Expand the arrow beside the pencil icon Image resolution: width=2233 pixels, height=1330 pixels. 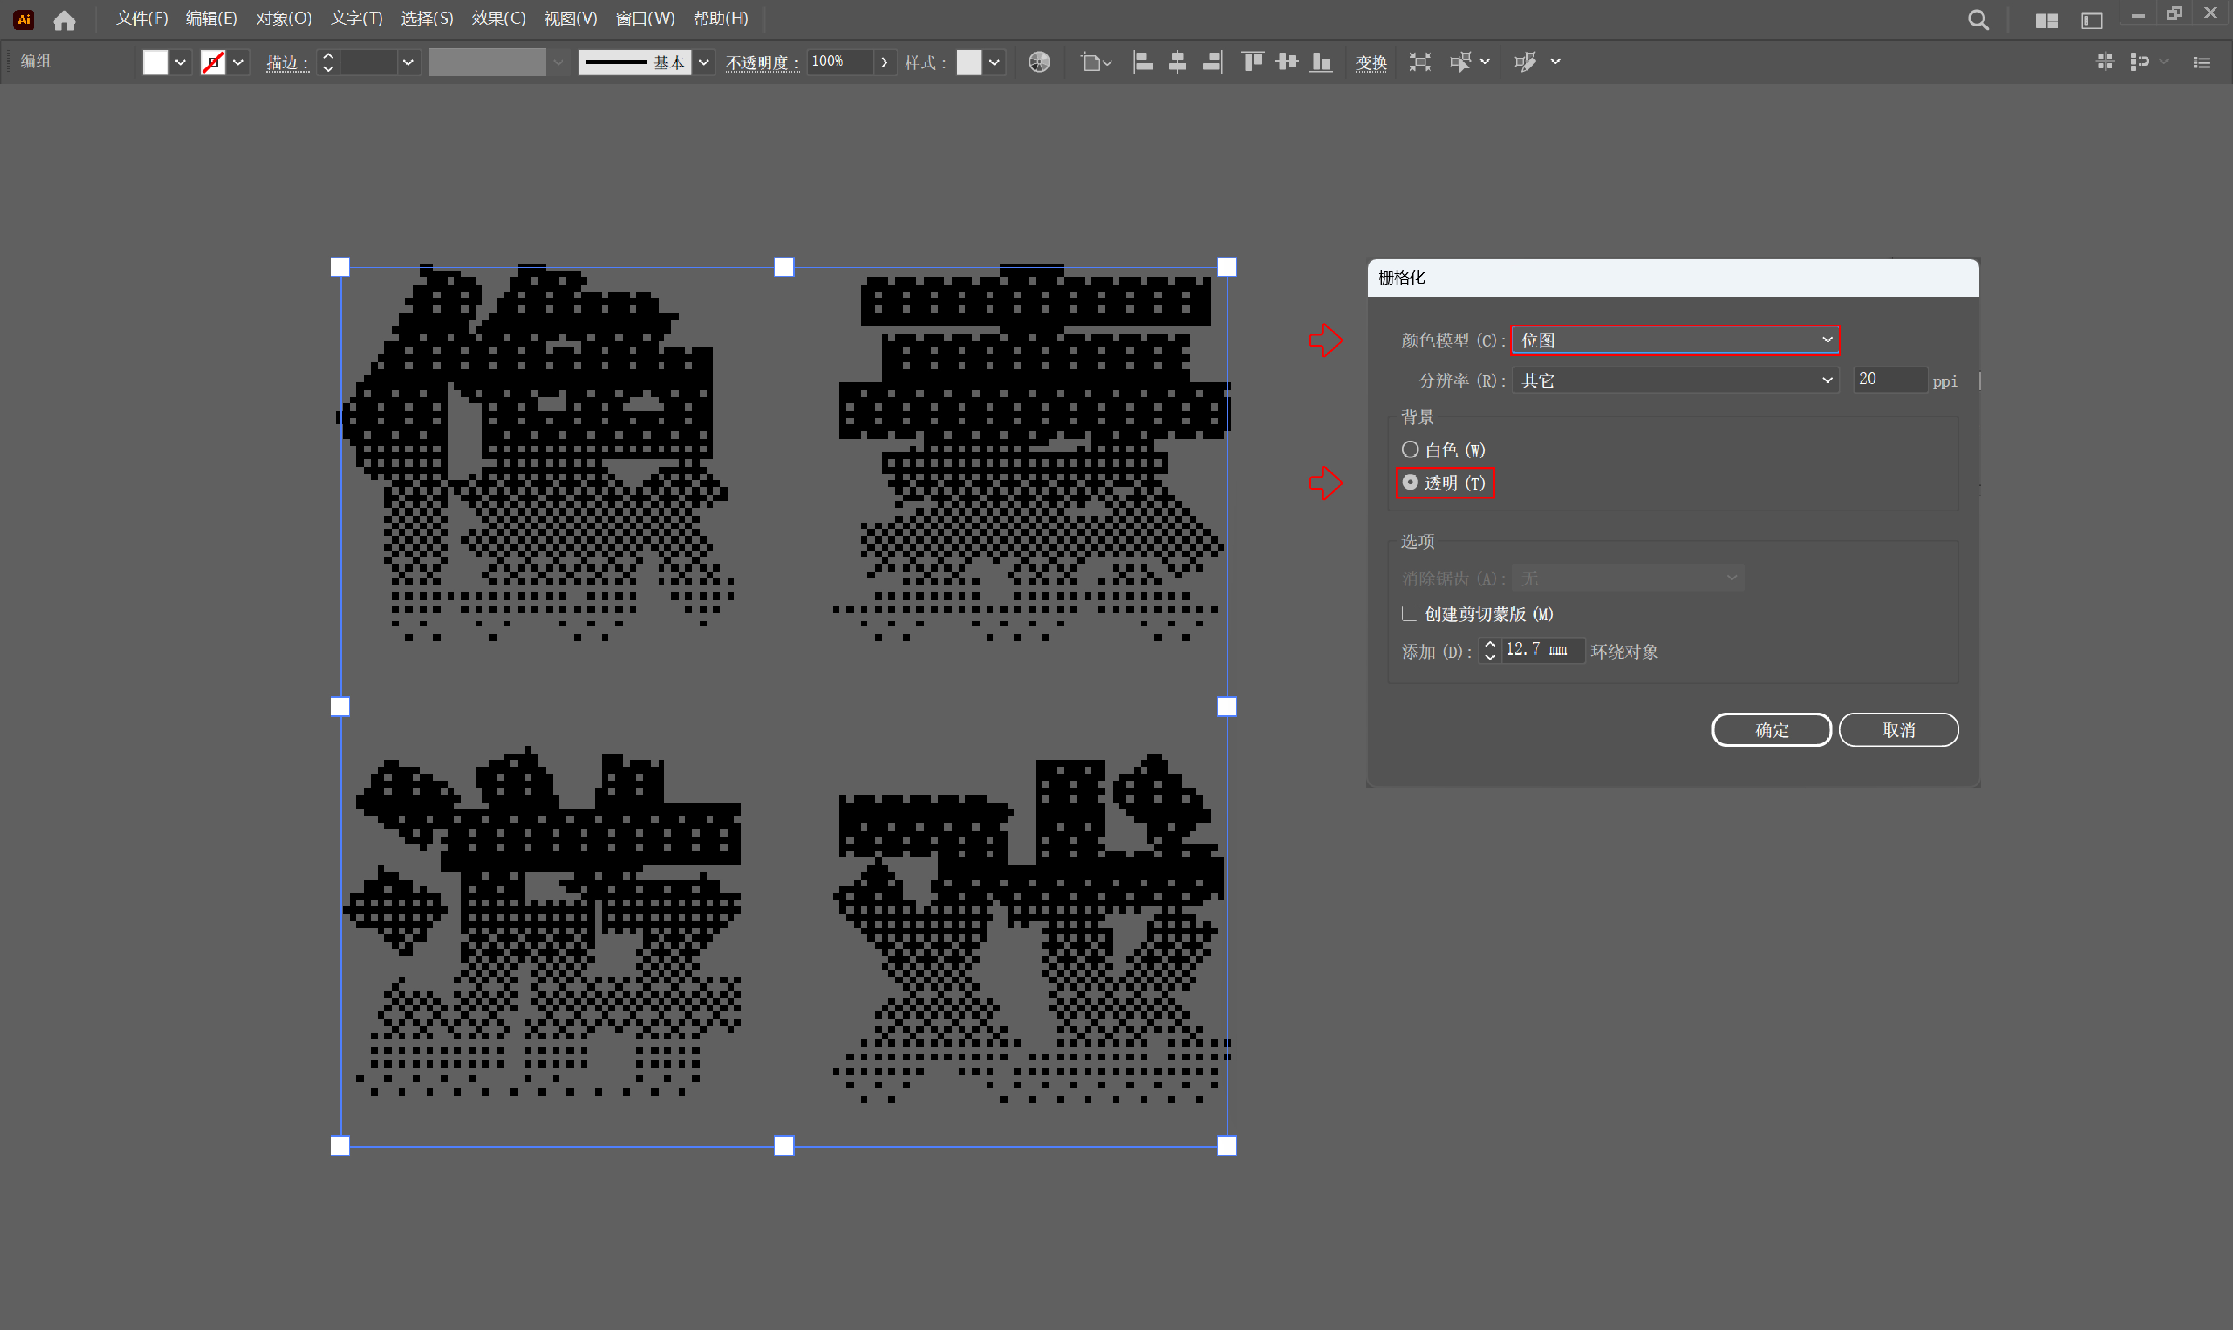[1555, 62]
